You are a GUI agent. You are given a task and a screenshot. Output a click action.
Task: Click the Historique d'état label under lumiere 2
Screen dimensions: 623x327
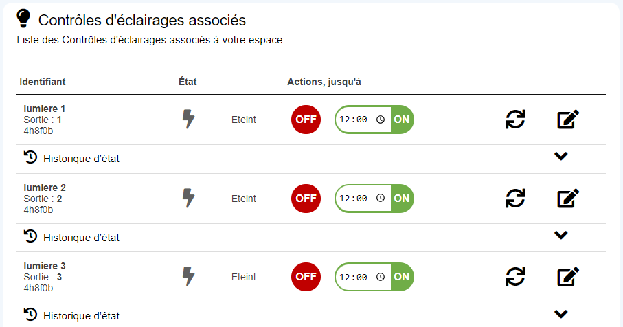[82, 238]
